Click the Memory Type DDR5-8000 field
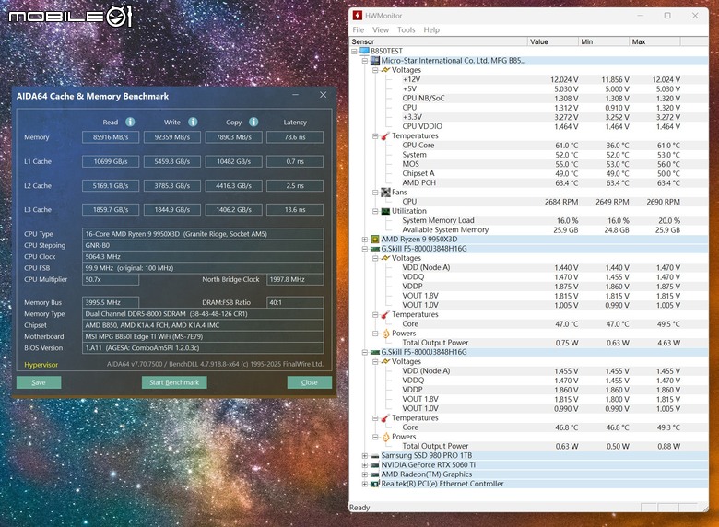 click(203, 314)
